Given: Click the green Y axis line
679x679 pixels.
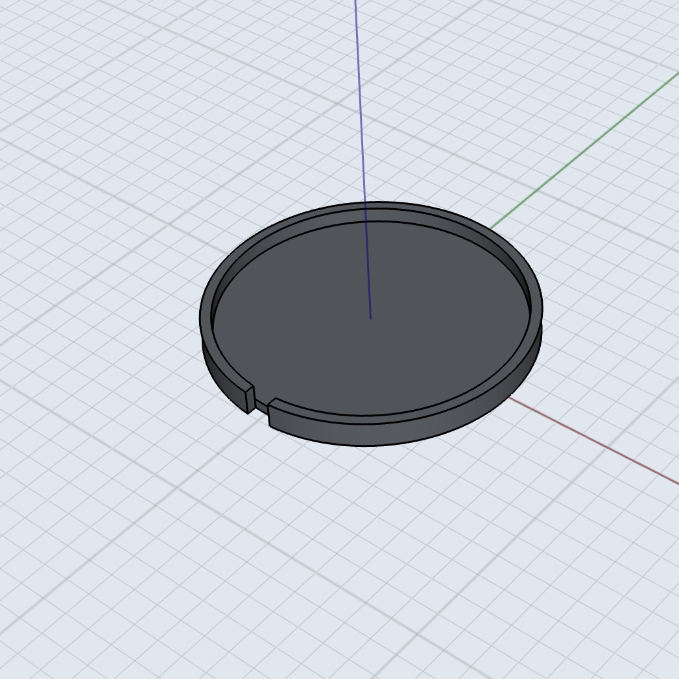Looking at the screenshot, I should 584,150.
